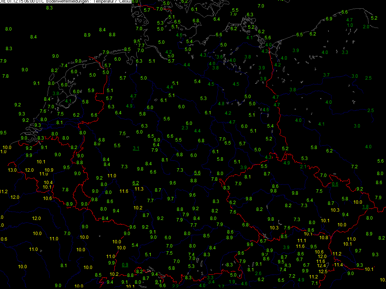The width and height of the screenshot is (386, 289).
Task: Click the 12.5 station temperature value
Action: pos(323,271)
